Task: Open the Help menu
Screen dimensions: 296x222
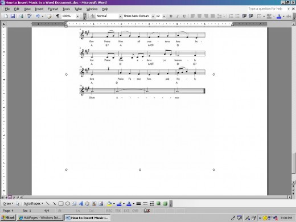Action: 105,9
